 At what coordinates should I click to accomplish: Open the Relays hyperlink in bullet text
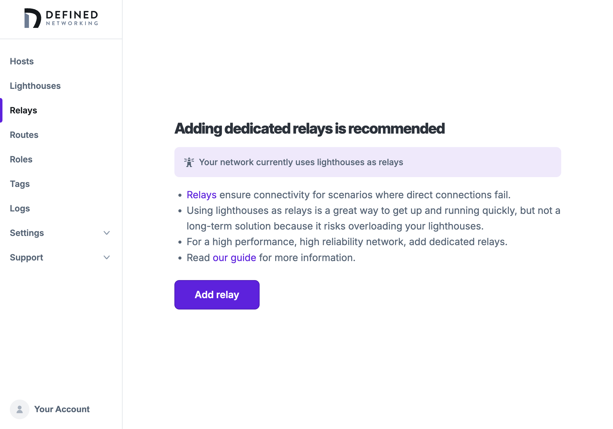(x=201, y=195)
